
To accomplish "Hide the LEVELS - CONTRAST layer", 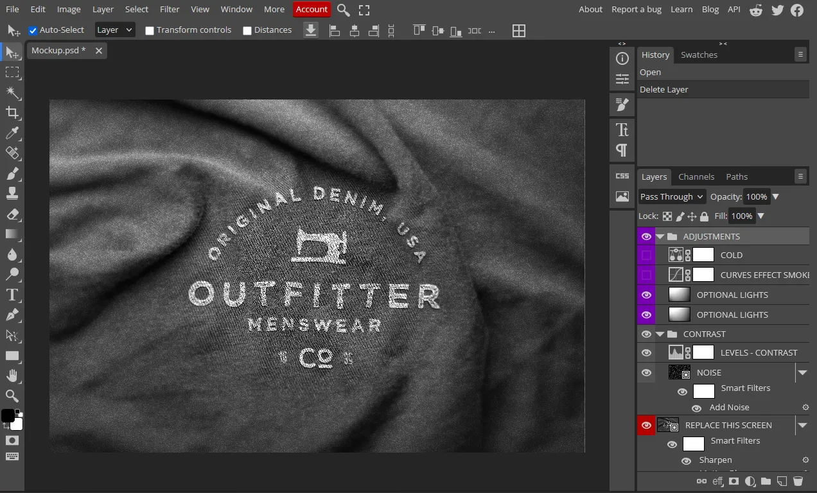I will (x=646, y=352).
